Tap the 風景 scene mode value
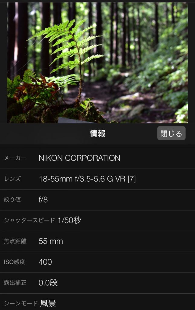The width and height of the screenshot is (195, 310). pos(48,303)
